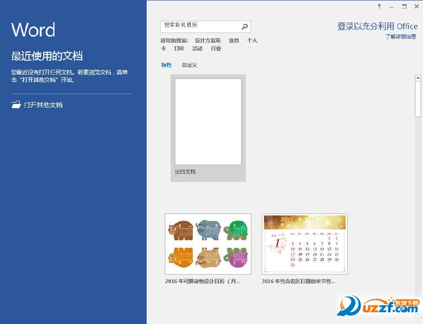Open the 2016 lunar seasonal calendar template
The image size is (423, 324).
(x=305, y=244)
